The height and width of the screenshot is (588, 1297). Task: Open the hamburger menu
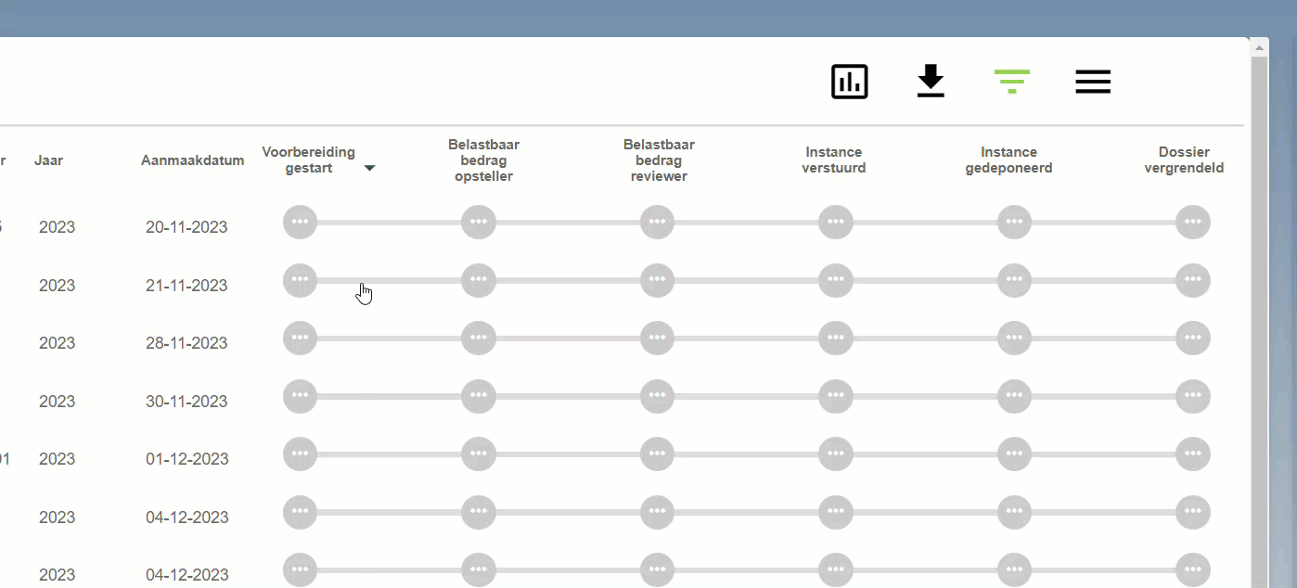click(1093, 82)
